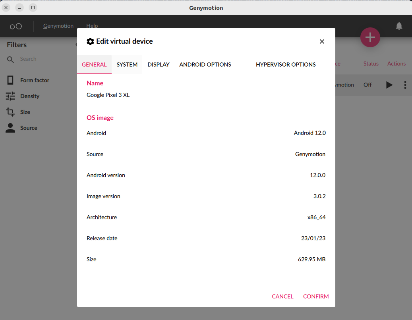Open the Genymotion menu
The width and height of the screenshot is (412, 320).
click(x=58, y=26)
